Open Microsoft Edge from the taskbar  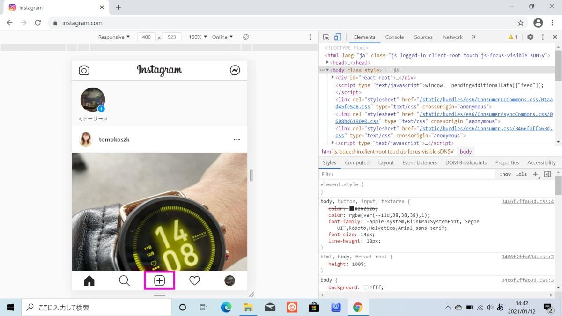pyautogui.click(x=226, y=307)
